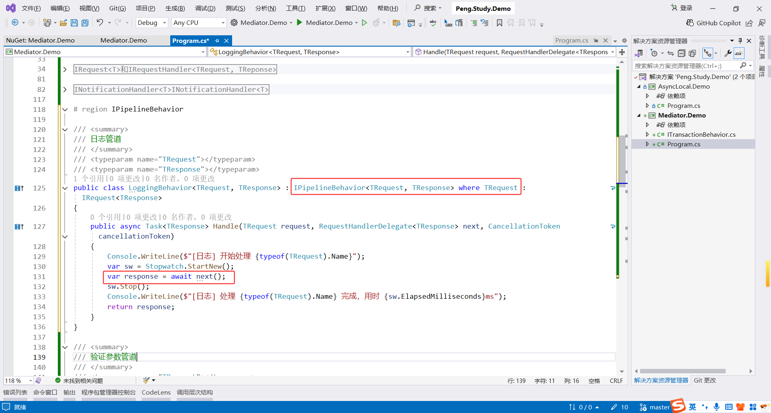Close the Program.cs* editor tab
This screenshot has width=771, height=413.
click(x=226, y=40)
